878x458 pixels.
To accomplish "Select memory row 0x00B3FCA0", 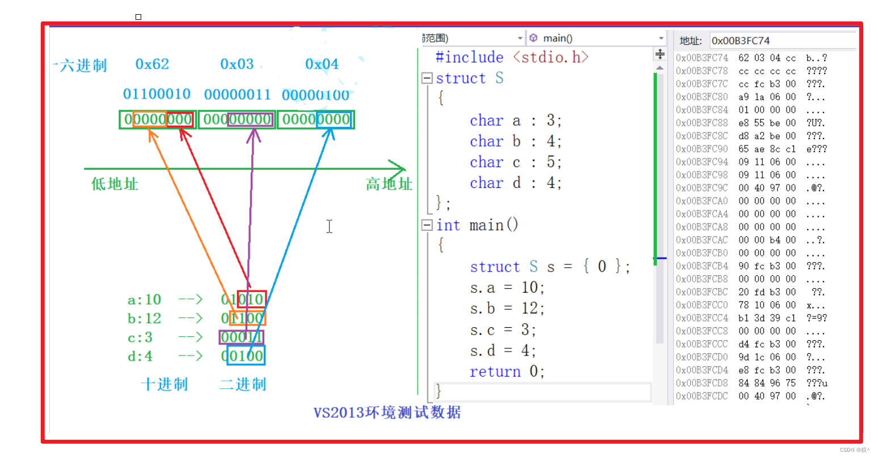I will (x=752, y=201).
